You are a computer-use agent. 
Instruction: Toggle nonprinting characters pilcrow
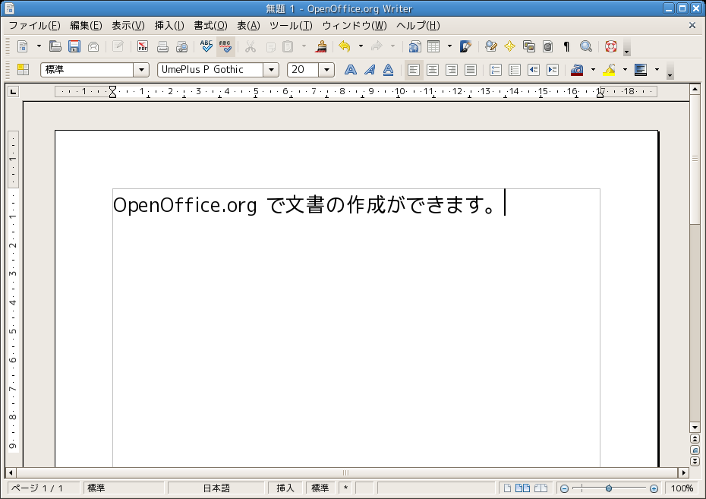566,46
